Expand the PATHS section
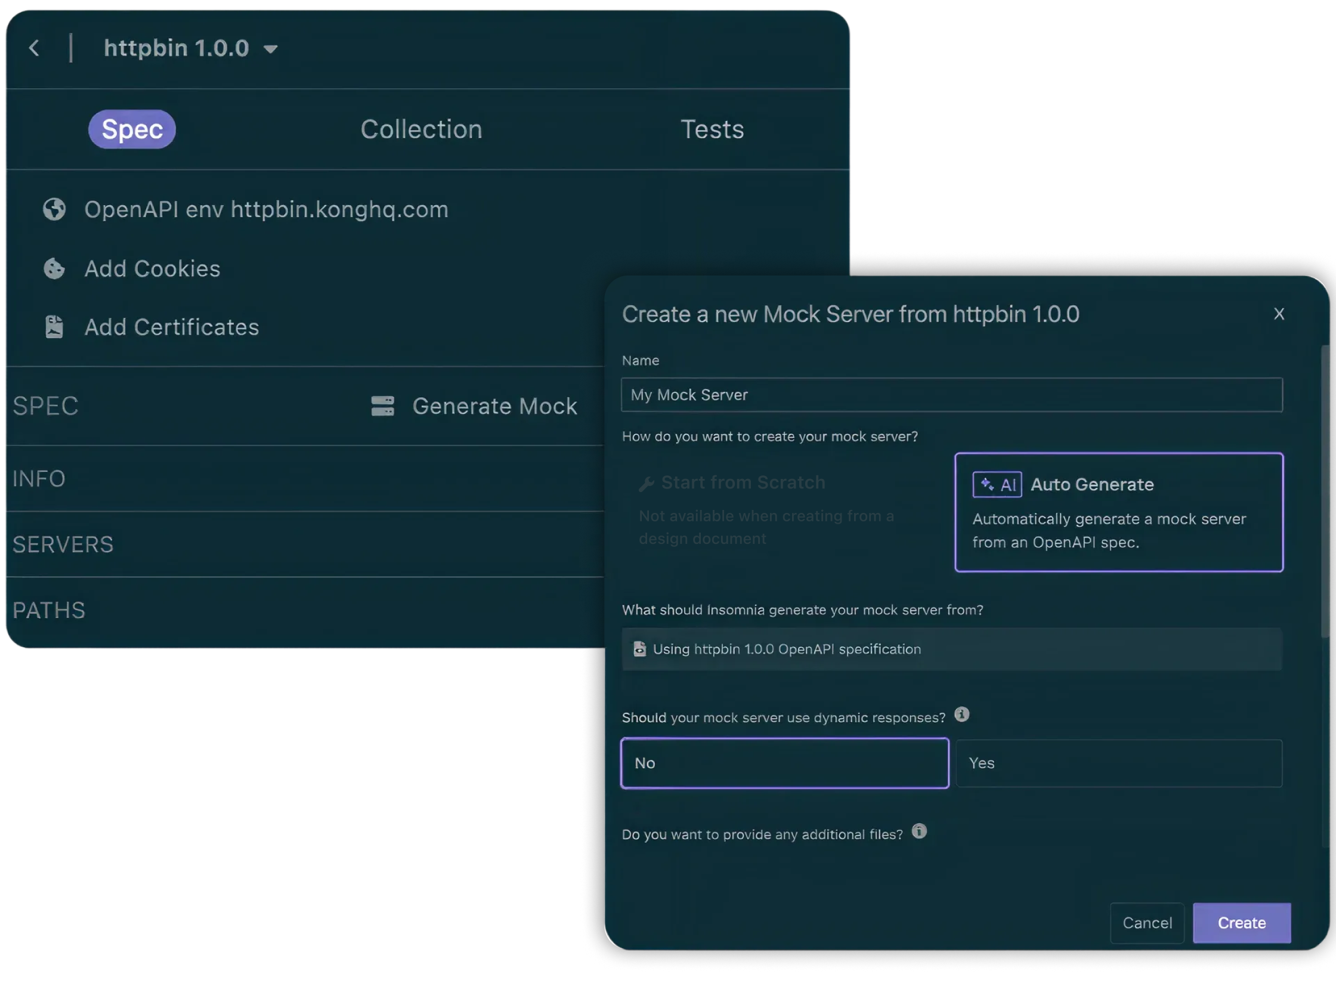This screenshot has width=1336, height=1002. 50,611
